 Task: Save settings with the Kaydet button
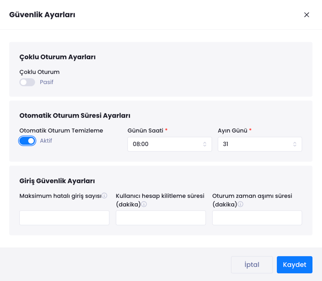294,265
